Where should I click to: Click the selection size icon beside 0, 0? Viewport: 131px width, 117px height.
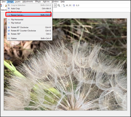[74, 5]
